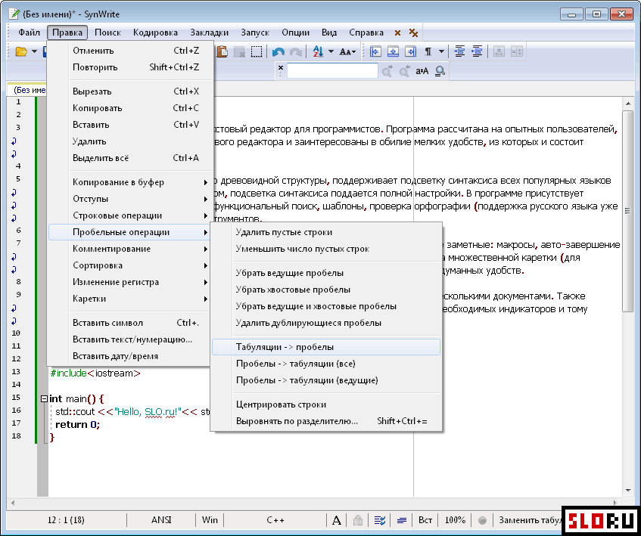This screenshot has height=536, width=641.
Task: Open the Кодировка menu
Action: click(x=155, y=33)
